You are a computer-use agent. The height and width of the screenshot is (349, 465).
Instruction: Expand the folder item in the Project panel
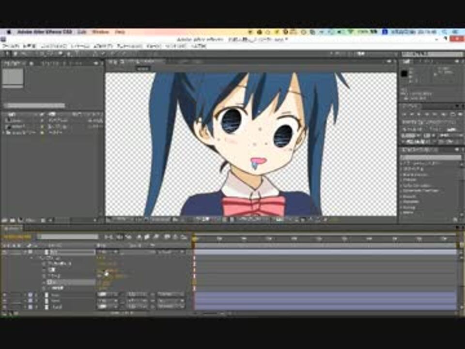coord(4,133)
